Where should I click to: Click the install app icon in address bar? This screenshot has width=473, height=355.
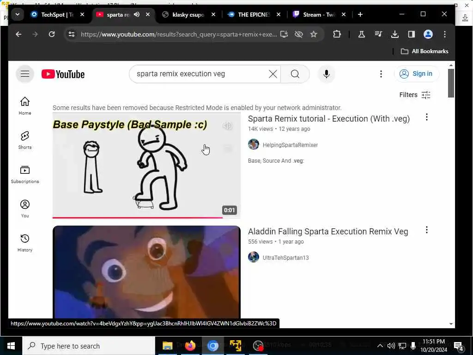click(284, 34)
